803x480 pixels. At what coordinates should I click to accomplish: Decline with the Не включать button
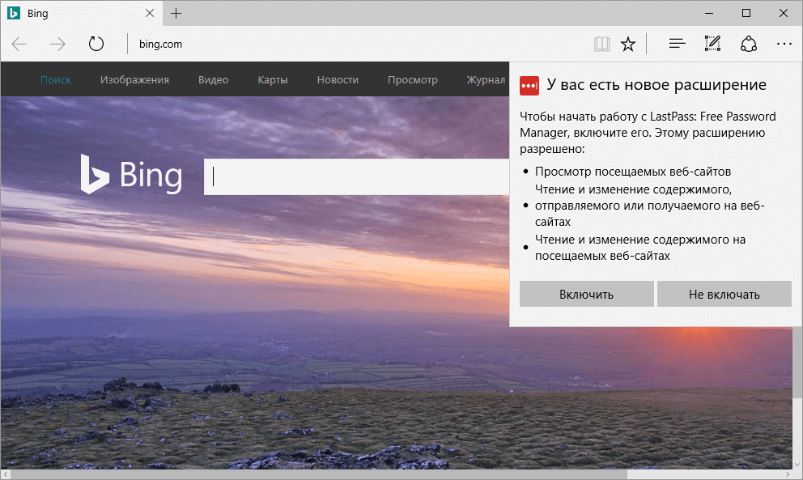coord(724,293)
